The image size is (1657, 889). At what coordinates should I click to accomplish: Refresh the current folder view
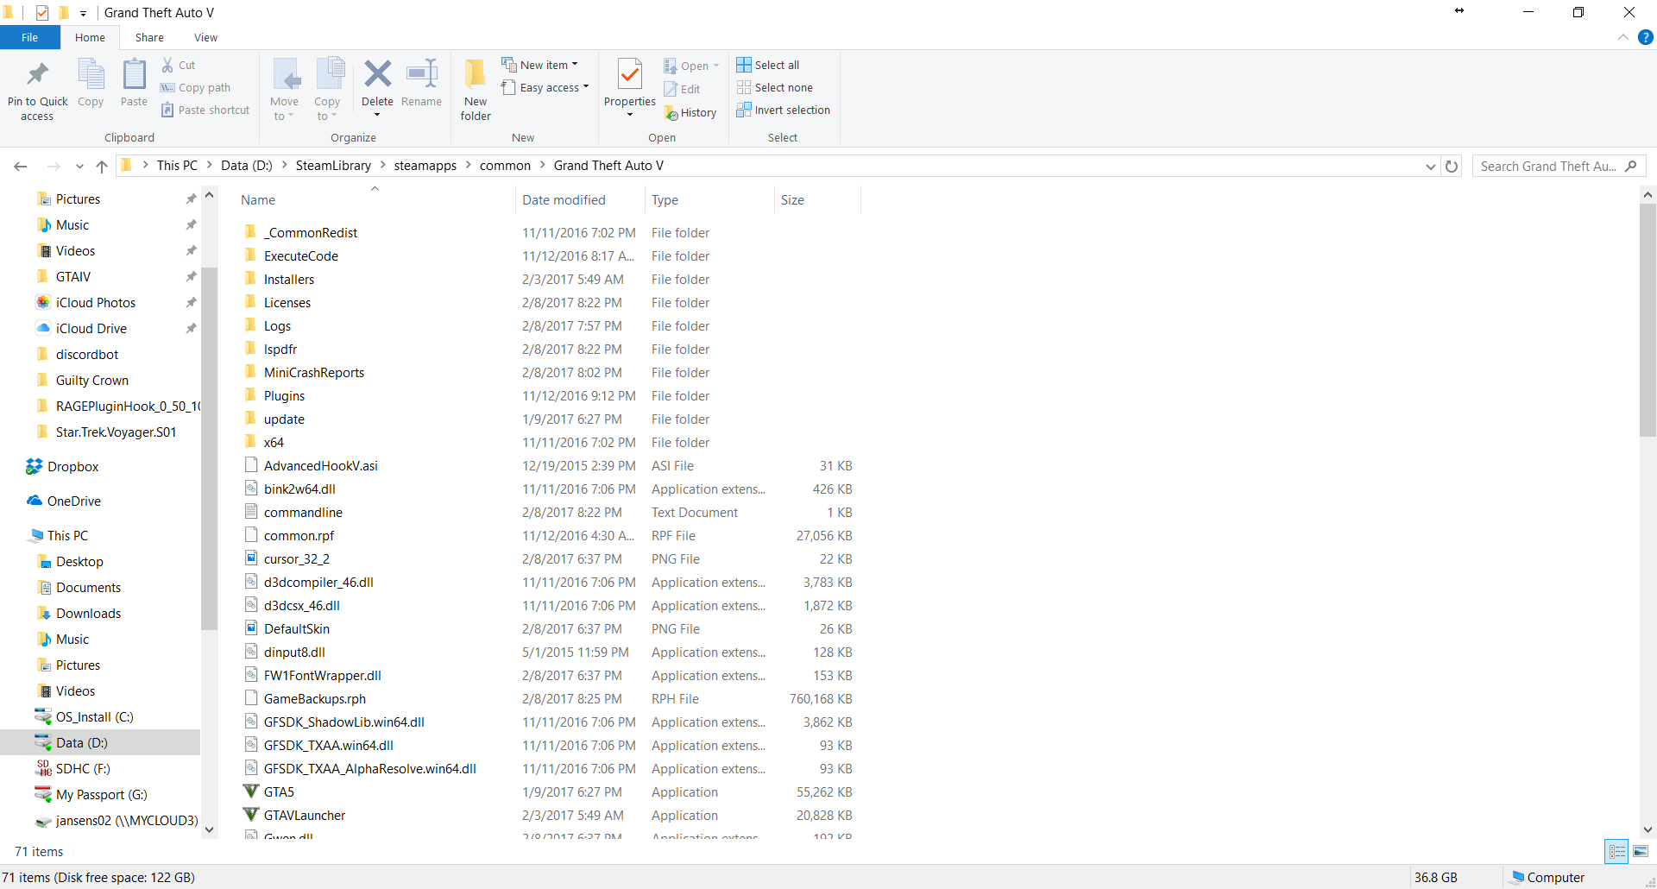(x=1452, y=167)
